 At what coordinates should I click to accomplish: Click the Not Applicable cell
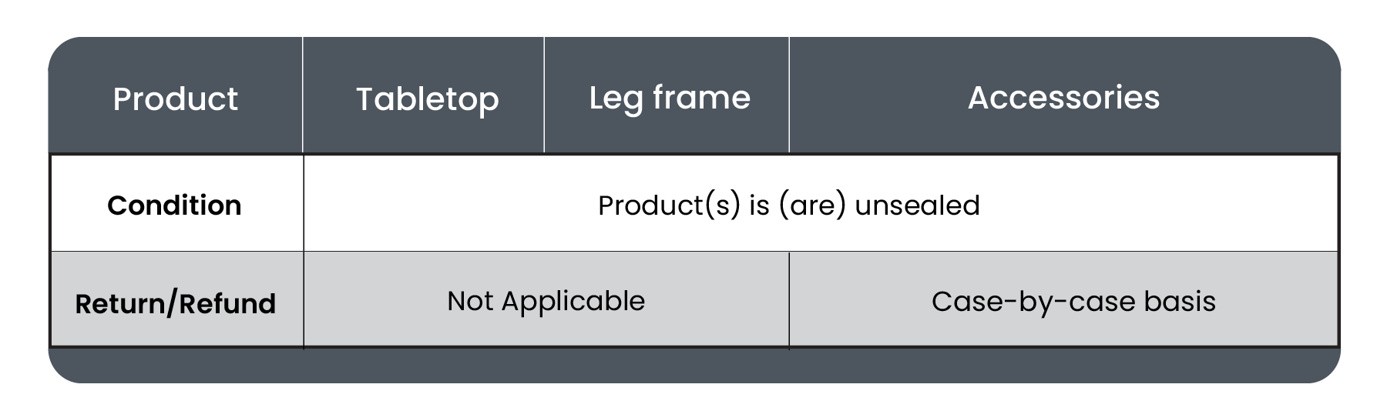pyautogui.click(x=546, y=301)
